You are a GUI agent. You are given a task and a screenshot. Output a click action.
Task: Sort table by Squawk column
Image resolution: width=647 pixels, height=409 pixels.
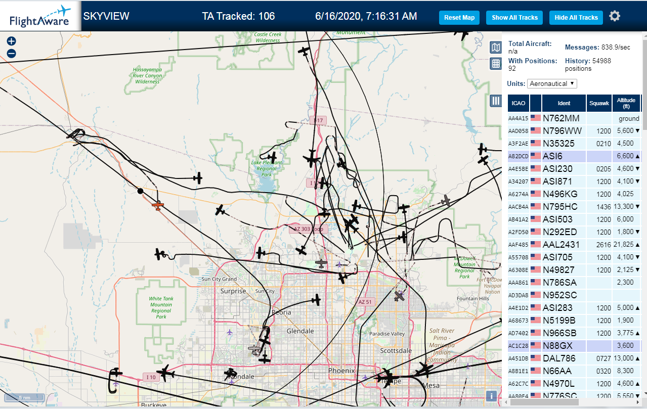(599, 103)
